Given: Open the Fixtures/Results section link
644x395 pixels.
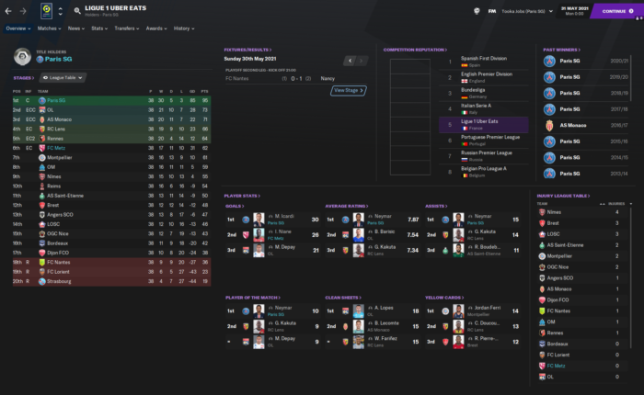Looking at the screenshot, I should pos(247,50).
